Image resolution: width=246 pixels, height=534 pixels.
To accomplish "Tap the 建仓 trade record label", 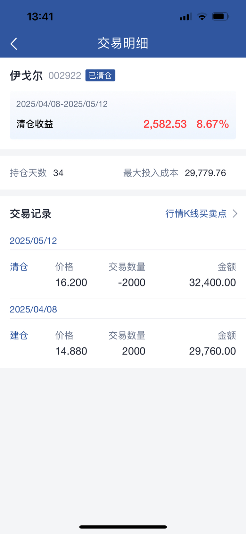I will click(x=19, y=336).
